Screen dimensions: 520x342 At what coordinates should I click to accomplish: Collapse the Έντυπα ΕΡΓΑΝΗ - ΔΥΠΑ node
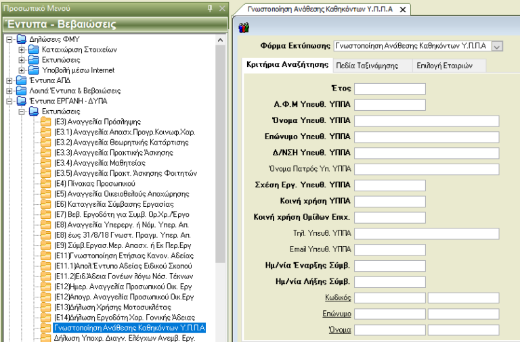9,101
